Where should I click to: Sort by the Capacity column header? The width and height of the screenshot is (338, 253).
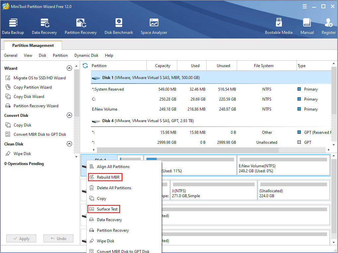[162, 65]
